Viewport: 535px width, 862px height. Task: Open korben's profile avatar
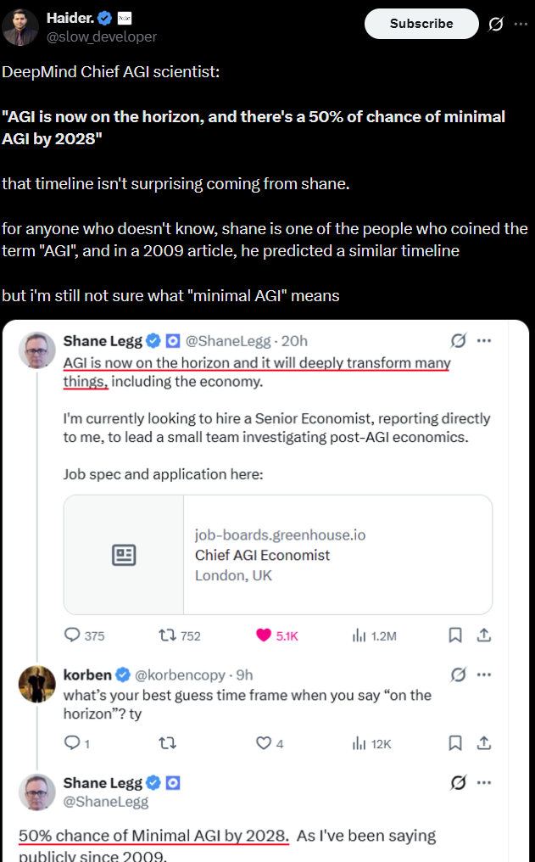click(x=37, y=684)
